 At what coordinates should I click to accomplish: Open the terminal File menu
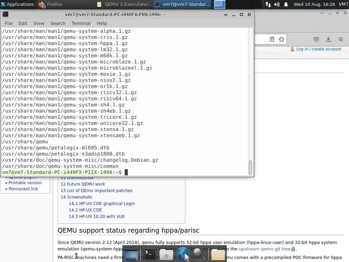(9, 23)
